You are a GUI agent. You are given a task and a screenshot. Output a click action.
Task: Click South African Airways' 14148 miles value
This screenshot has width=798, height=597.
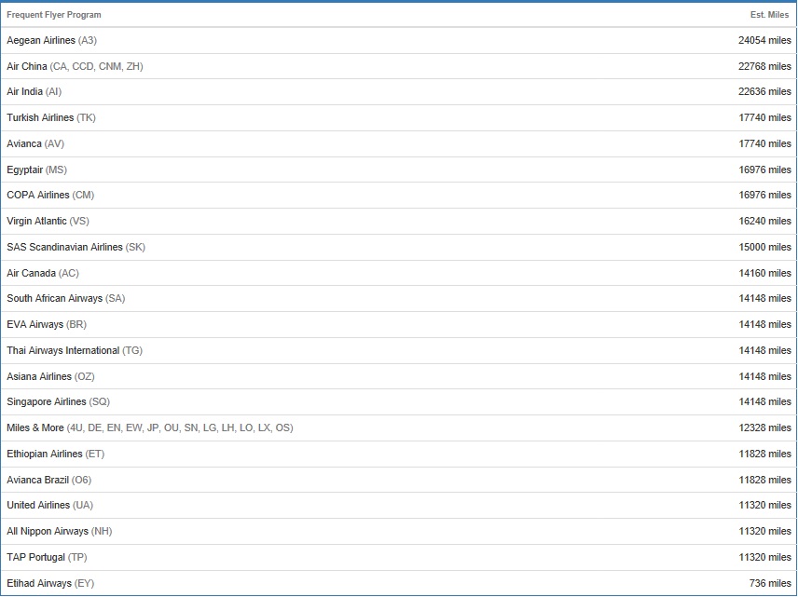pyautogui.click(x=765, y=298)
